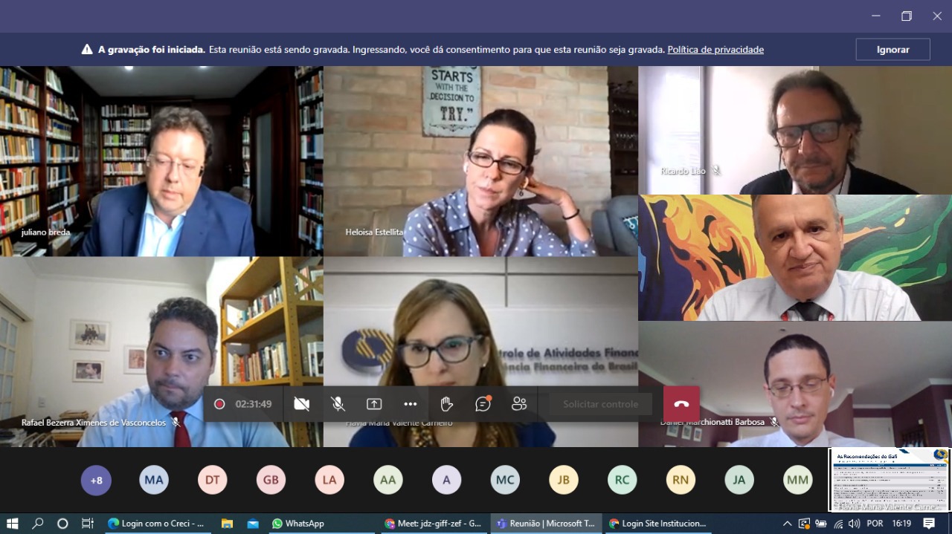
Task: Open the share screen tray
Action: click(374, 404)
